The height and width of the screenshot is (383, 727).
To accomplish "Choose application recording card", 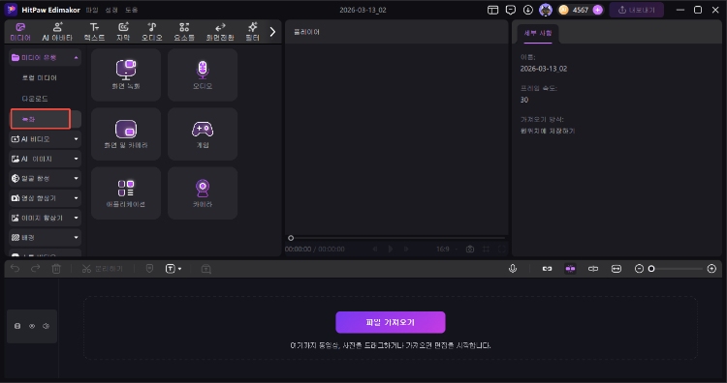I will [x=126, y=193].
